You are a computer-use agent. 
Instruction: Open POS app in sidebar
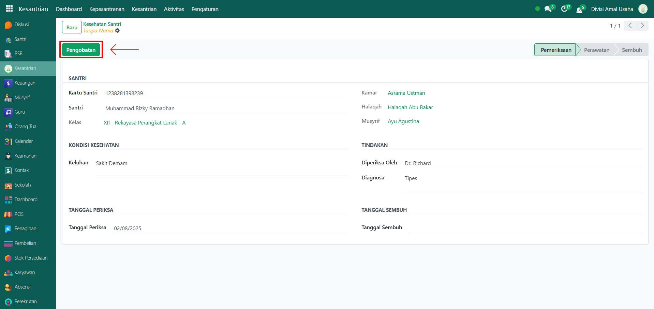19,214
